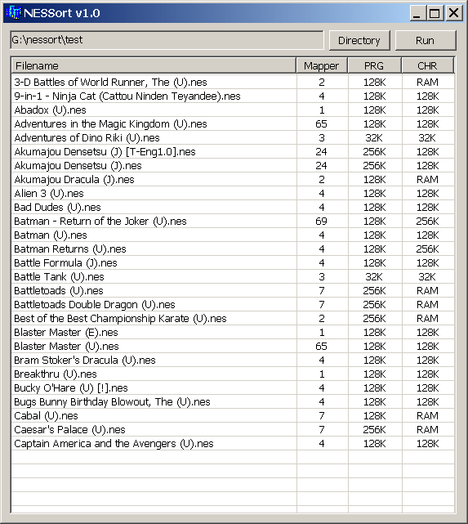Screen dimensions: 468x524
Task: Select the Battletoads Double Dragon (U).nes file
Action: (233, 304)
